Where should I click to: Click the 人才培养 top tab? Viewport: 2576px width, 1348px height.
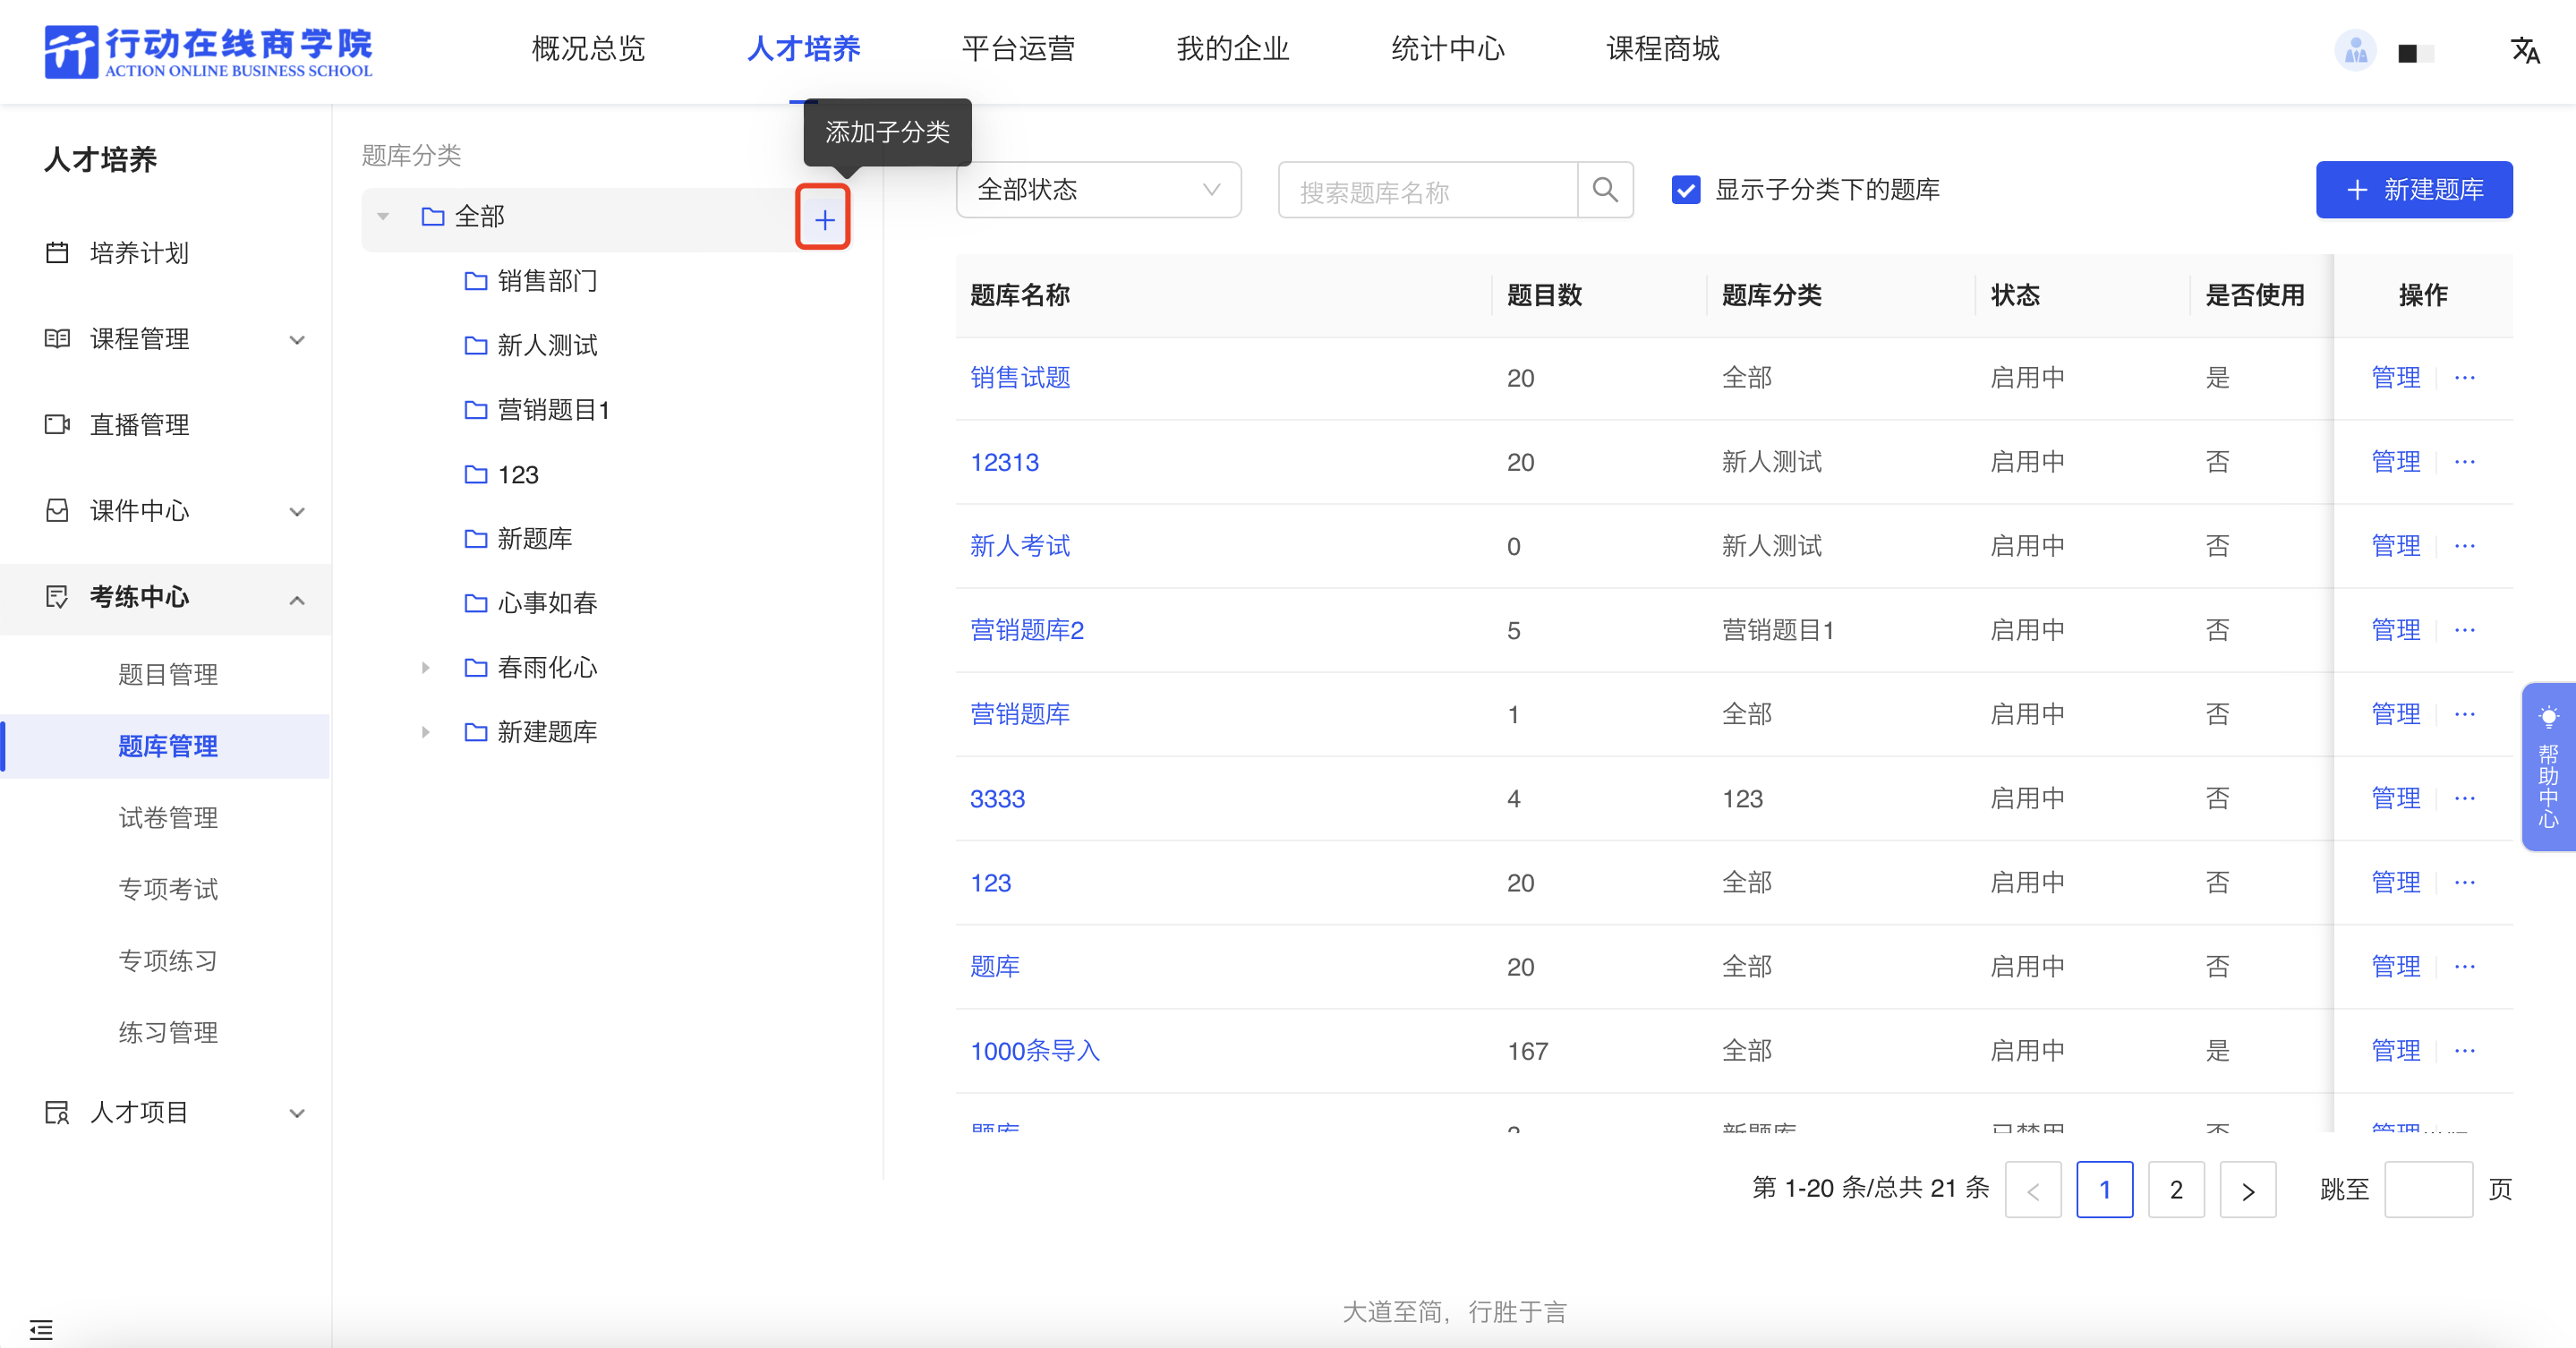pyautogui.click(x=803, y=49)
